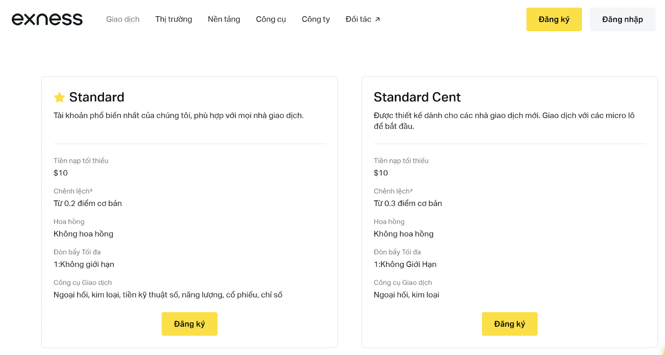The image size is (665, 355).
Task: Open the Thị trường menu
Action: pos(173,19)
